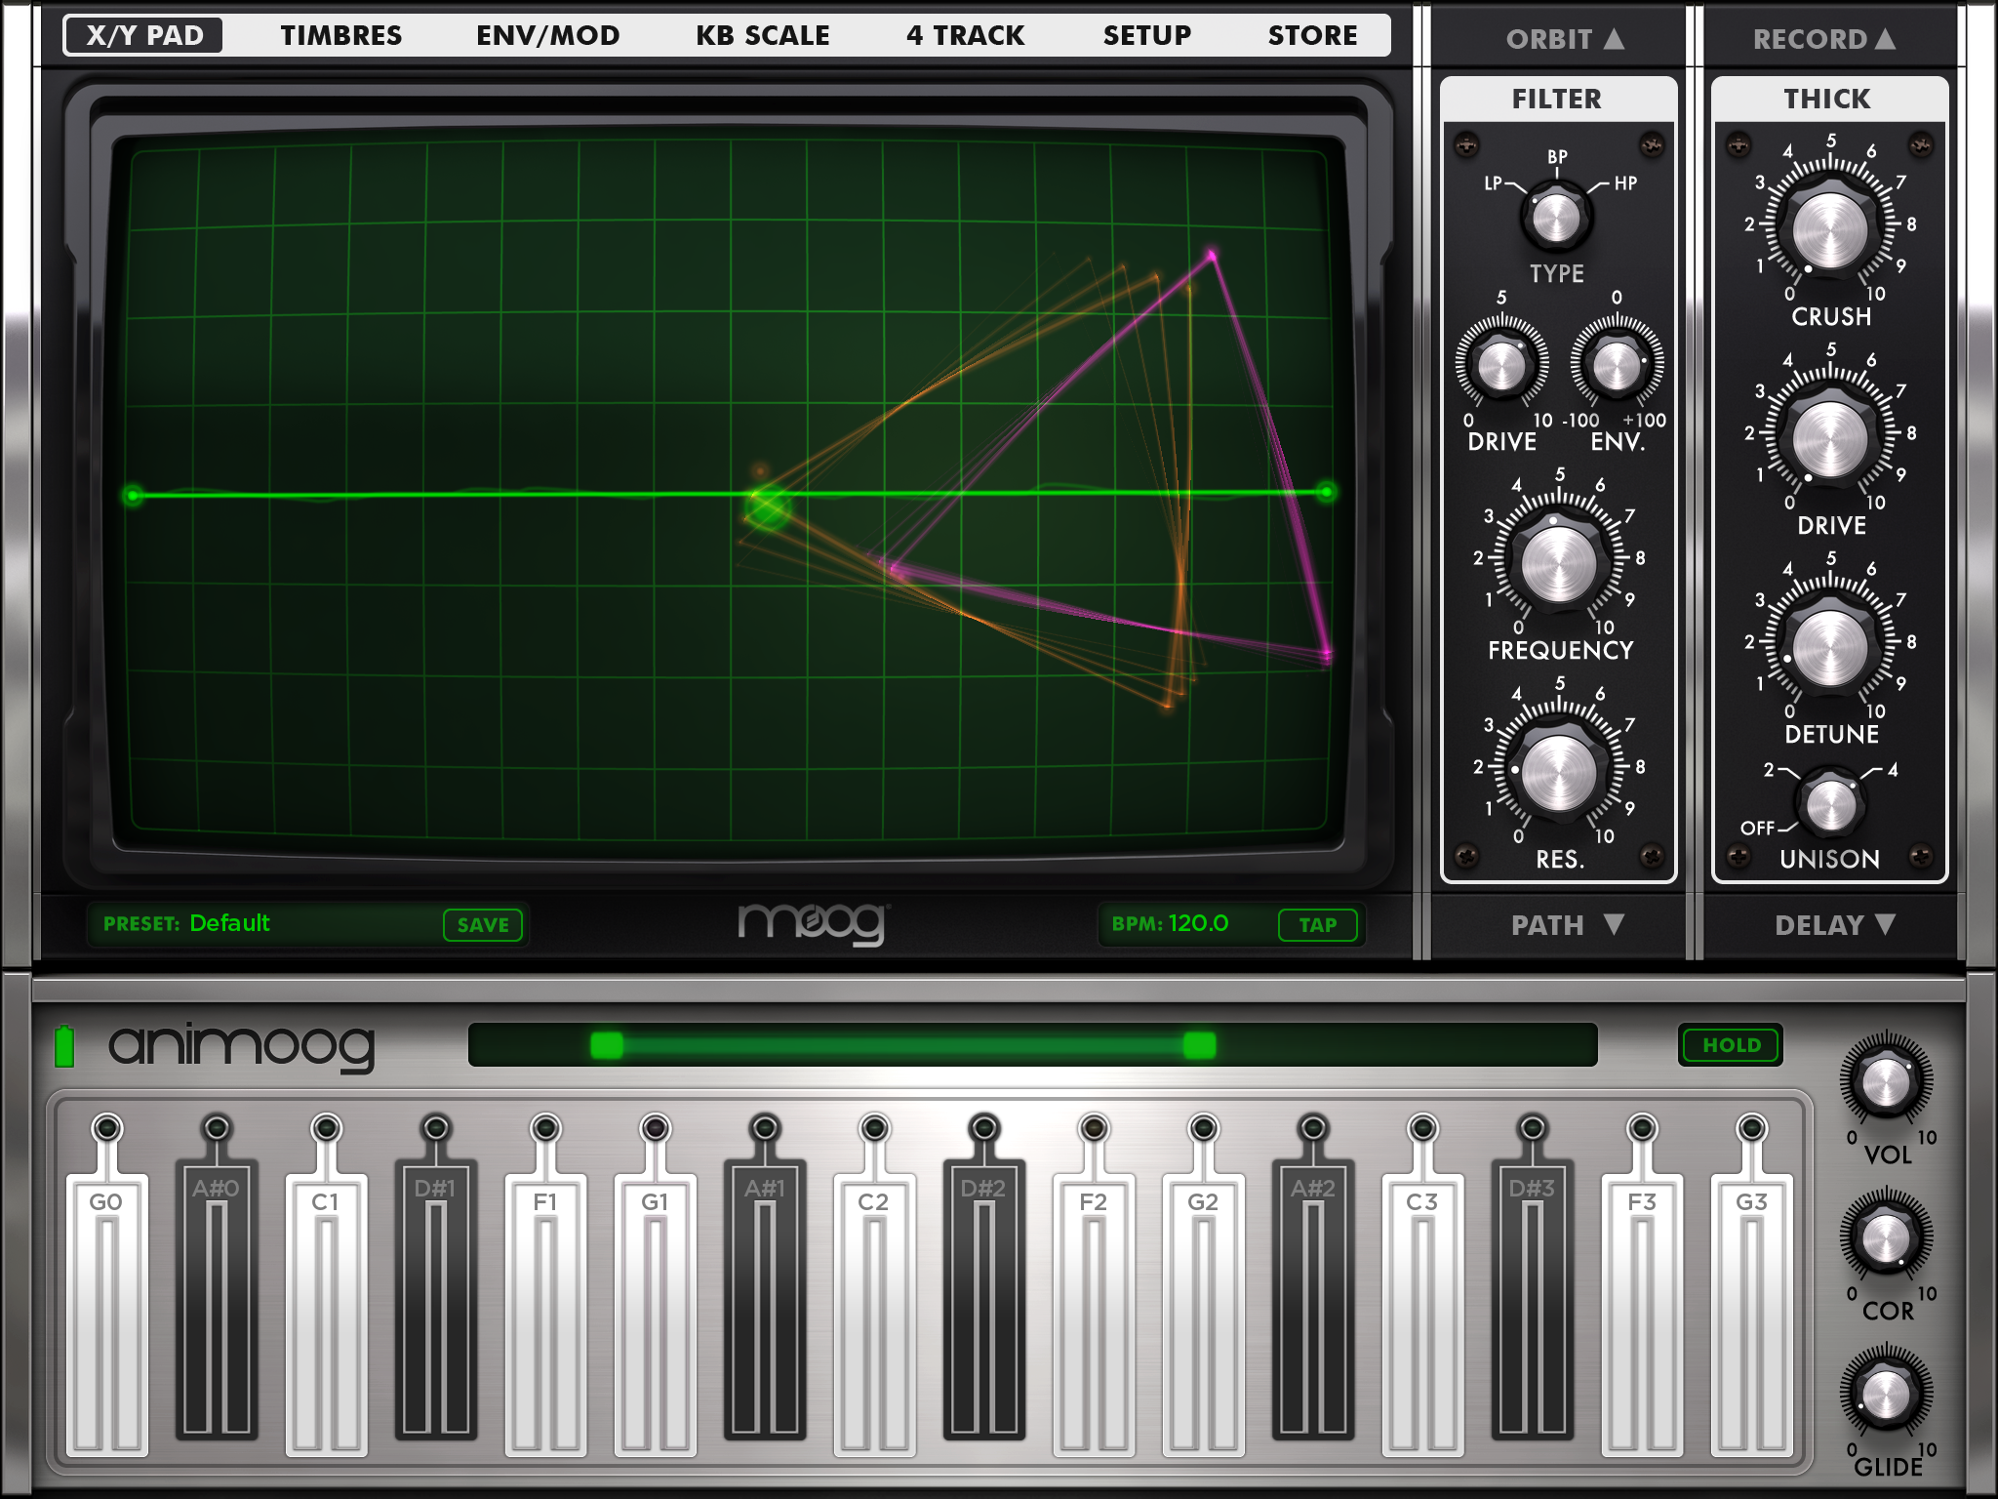Click the right handle of keyboard range slider
This screenshot has height=1499, width=1998.
[x=1199, y=1045]
